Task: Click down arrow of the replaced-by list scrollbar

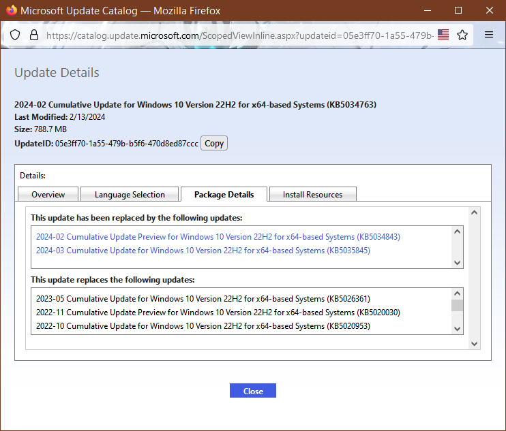Action: coord(457,263)
